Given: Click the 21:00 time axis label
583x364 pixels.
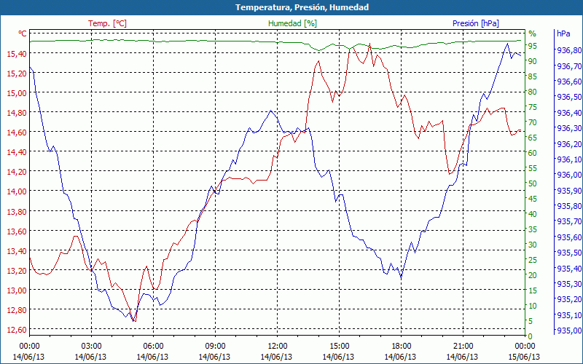Looking at the screenshot, I should tap(463, 347).
